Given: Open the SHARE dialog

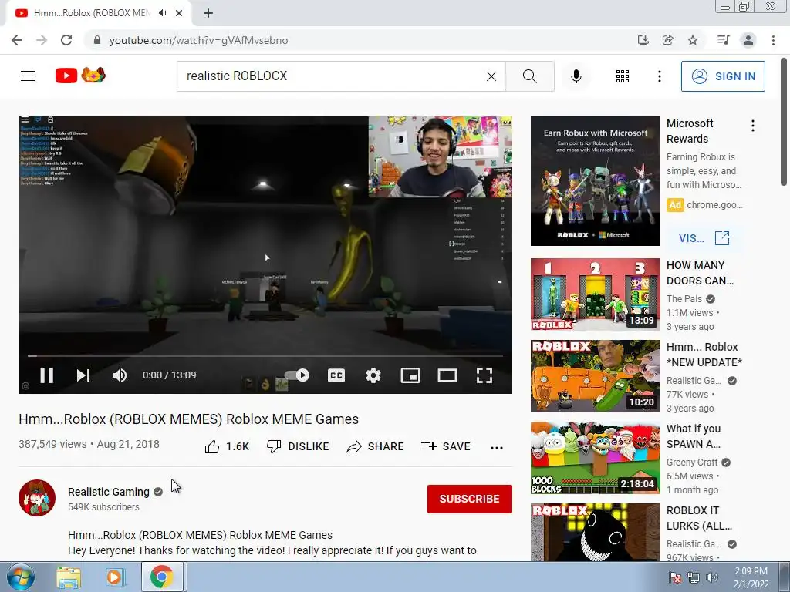Looking at the screenshot, I should pos(376,446).
